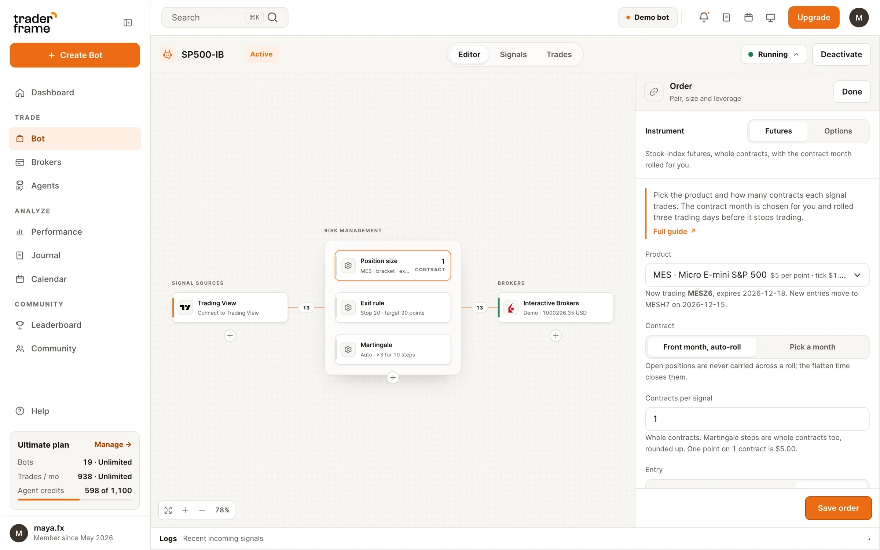The image size is (880, 550).
Task: Open Performance in the sidebar
Action: 75,232
